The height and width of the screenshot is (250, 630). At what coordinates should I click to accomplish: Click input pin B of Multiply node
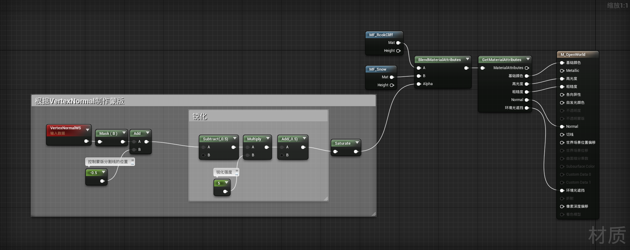pyautogui.click(x=248, y=155)
